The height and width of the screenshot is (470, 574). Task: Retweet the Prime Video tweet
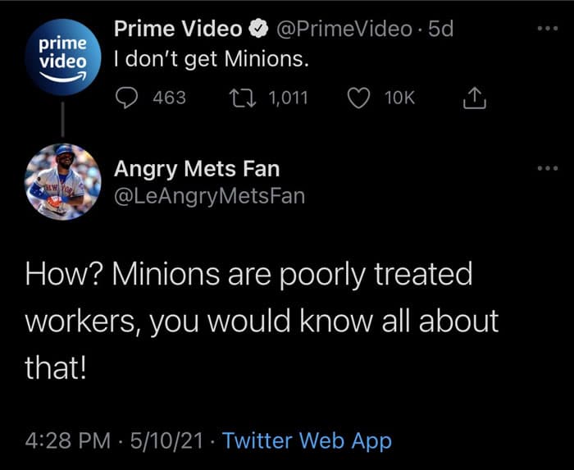tap(243, 98)
